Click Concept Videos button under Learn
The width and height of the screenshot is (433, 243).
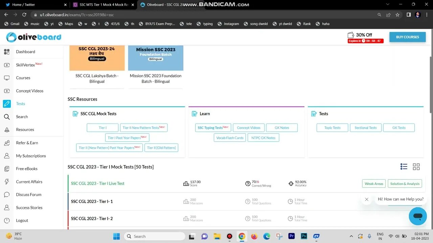point(249,128)
